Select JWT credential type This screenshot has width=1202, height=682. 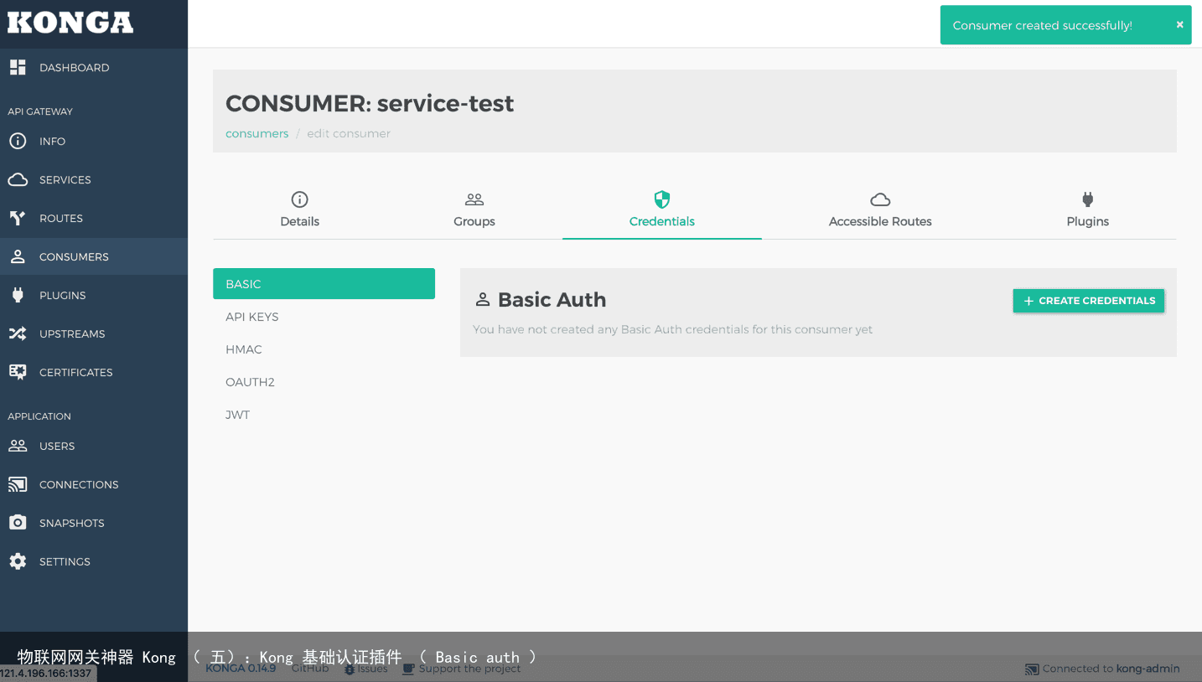click(324, 415)
